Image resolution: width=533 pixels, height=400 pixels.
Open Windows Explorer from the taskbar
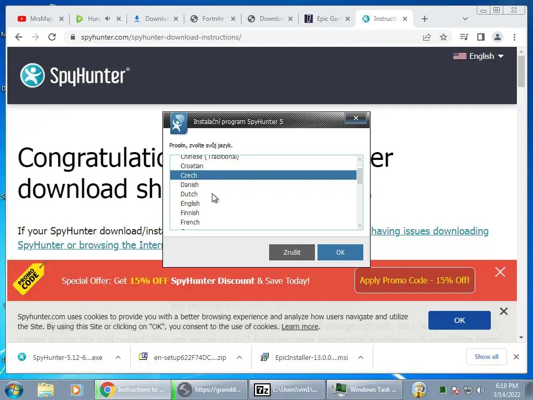tap(46, 390)
